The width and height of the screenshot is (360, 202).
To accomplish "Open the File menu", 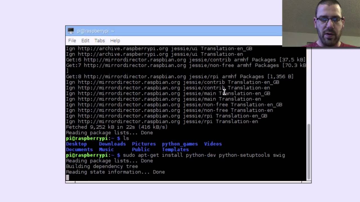I will click(x=72, y=41).
